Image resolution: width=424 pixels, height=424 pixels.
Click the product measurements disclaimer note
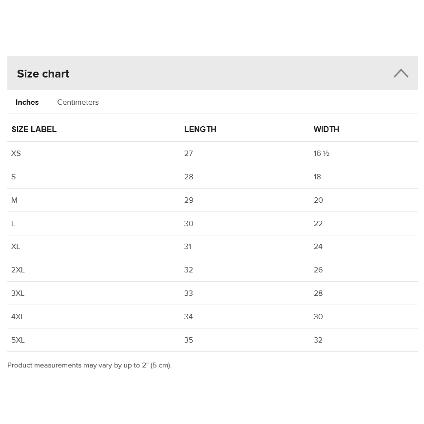click(x=90, y=366)
